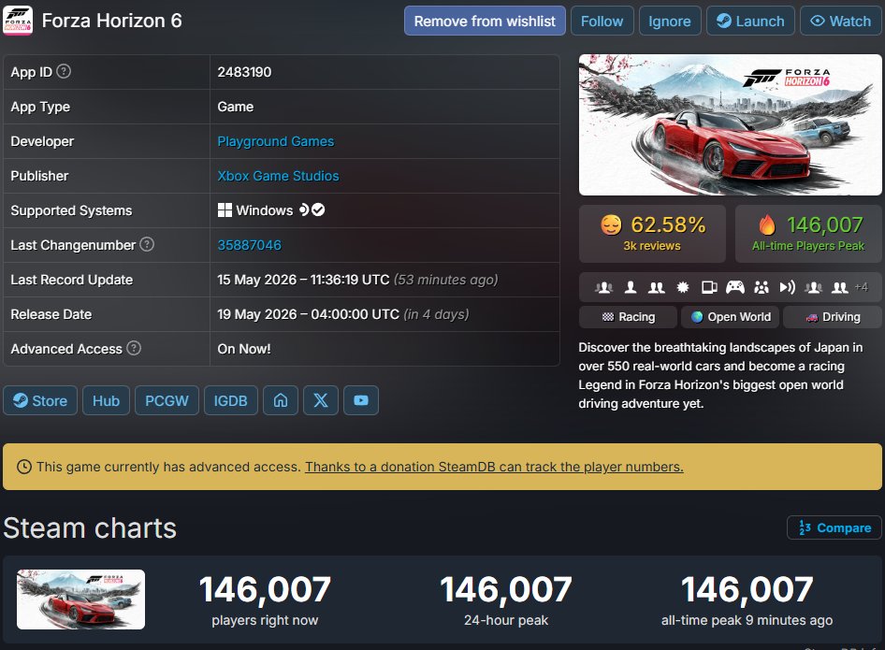
Task: Click the flame icon next to player peak
Action: [x=767, y=224]
